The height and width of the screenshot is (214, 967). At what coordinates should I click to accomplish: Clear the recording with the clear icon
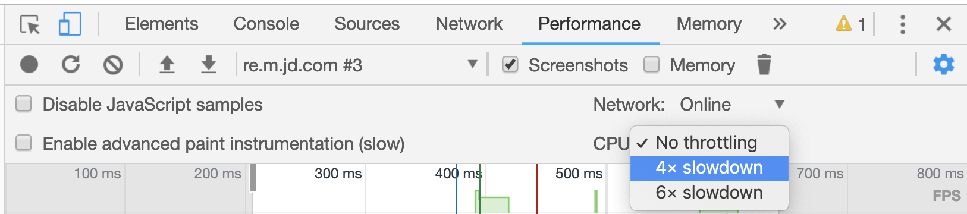113,64
